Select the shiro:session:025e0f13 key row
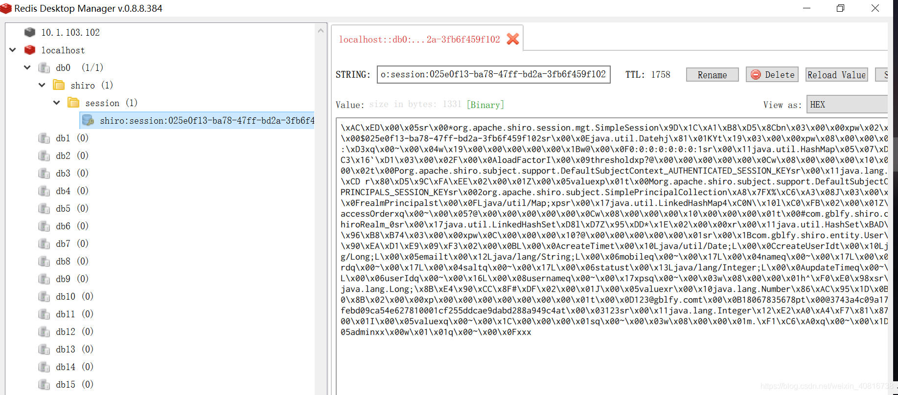The image size is (898, 395). tap(197, 120)
